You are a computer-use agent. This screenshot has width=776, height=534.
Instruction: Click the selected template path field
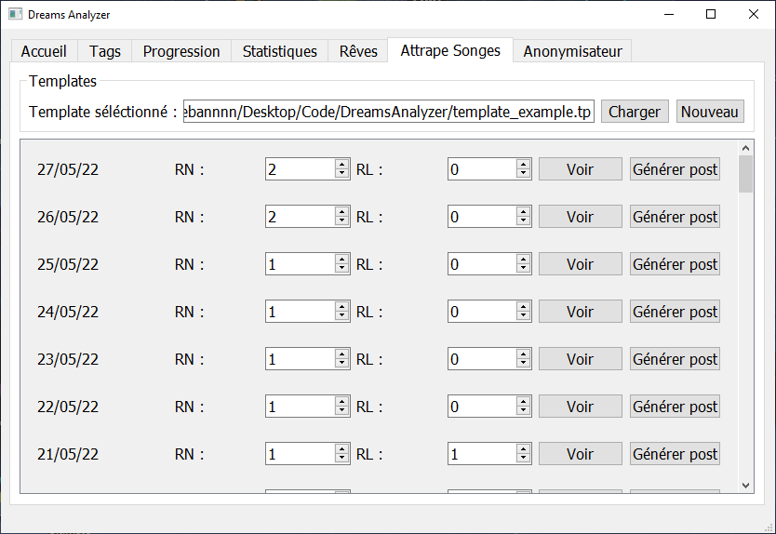pos(388,112)
